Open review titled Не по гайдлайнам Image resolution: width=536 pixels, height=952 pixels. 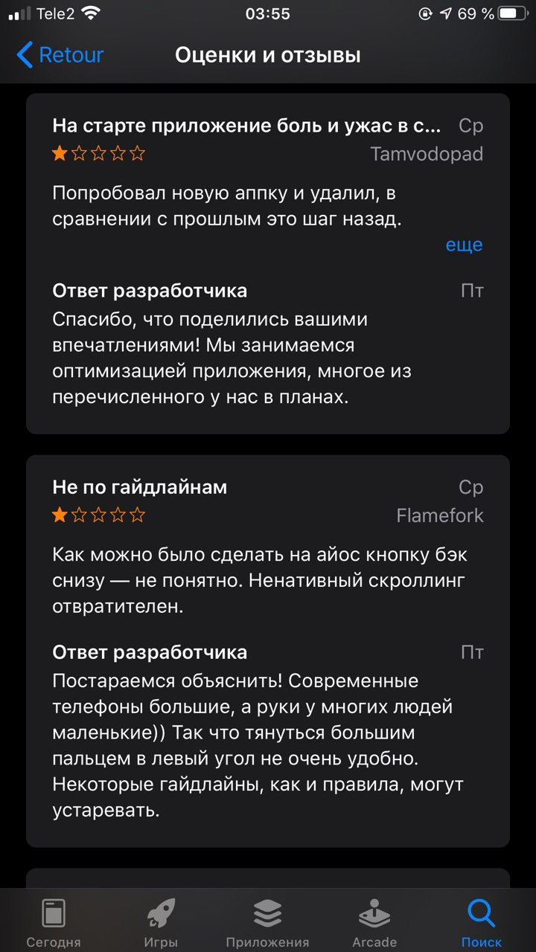140,488
